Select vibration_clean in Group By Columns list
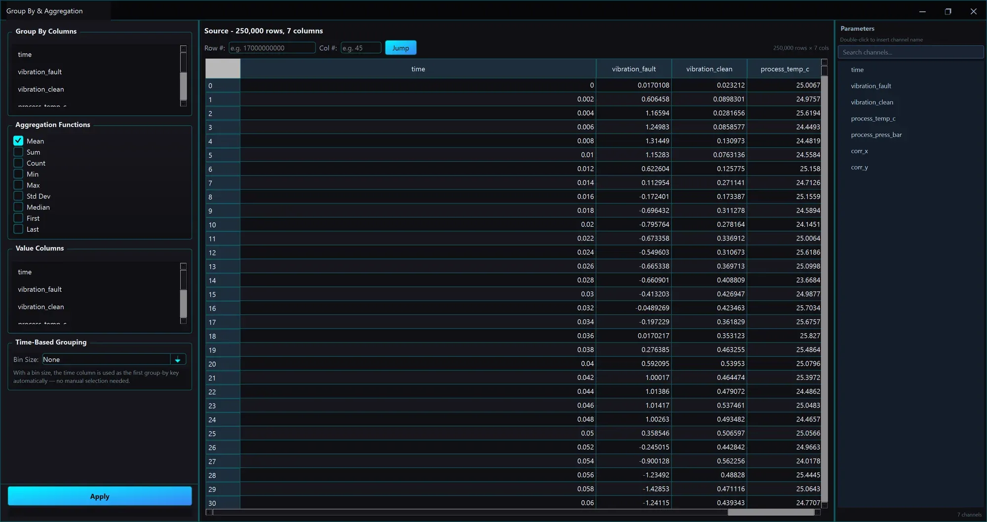Viewport: 987px width, 522px height. [x=95, y=89]
